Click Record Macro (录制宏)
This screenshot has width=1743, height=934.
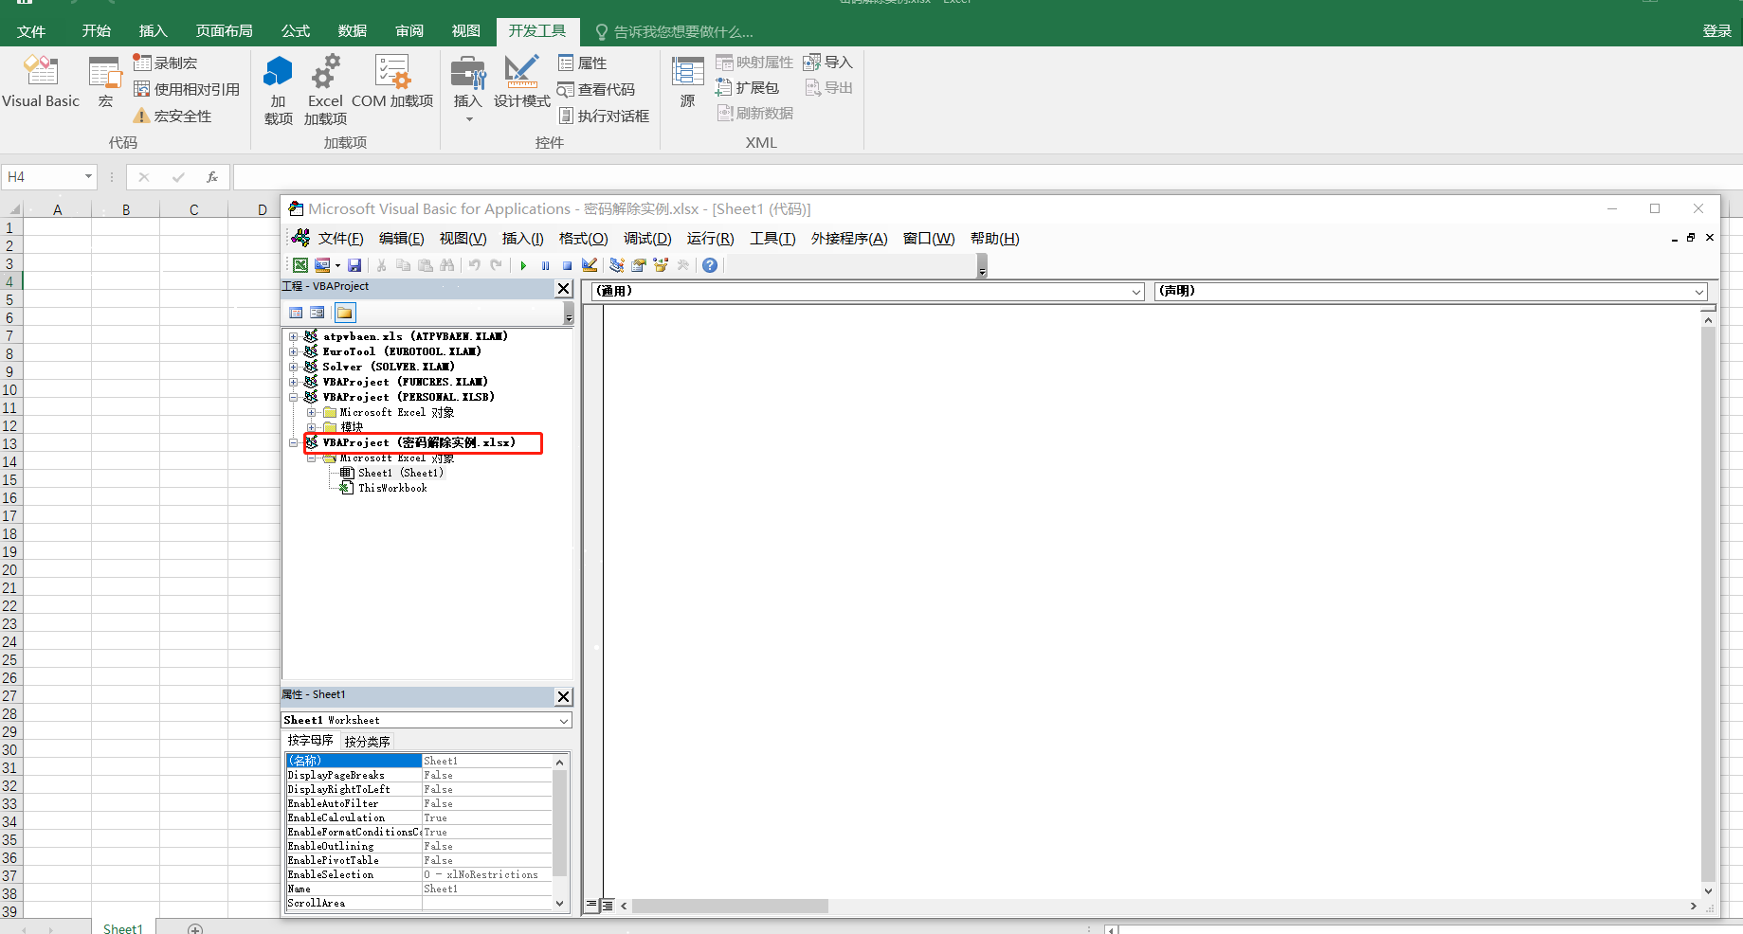[x=166, y=63]
